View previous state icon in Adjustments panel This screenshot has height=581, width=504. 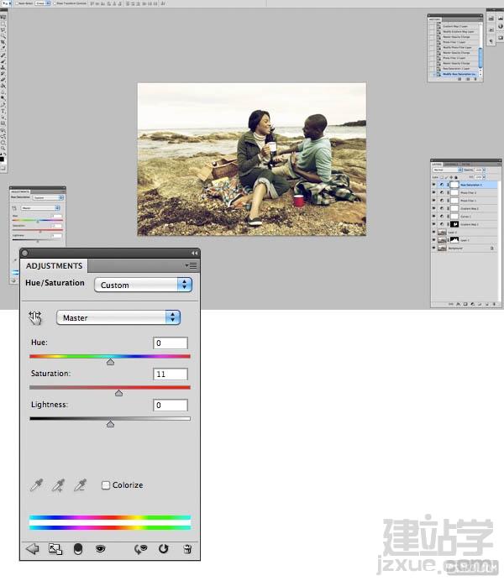pyautogui.click(x=141, y=549)
